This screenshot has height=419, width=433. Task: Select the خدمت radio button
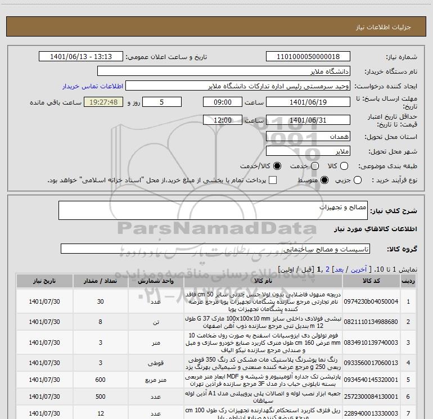(315, 166)
